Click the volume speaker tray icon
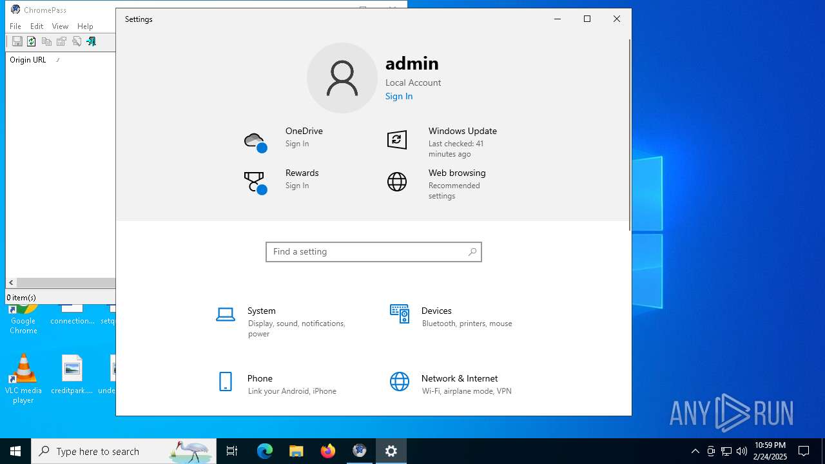 click(742, 451)
